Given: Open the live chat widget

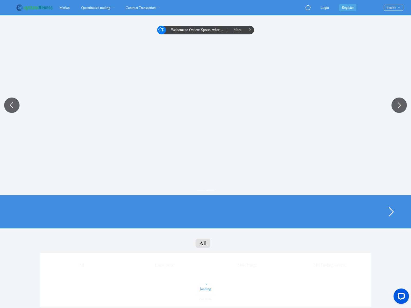Looking at the screenshot, I should [x=401, y=296].
